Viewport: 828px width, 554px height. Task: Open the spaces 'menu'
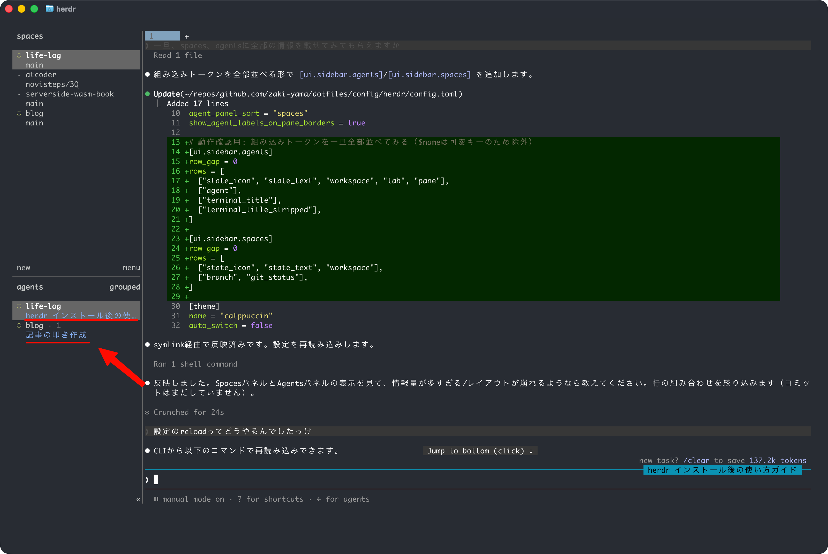[x=131, y=267]
